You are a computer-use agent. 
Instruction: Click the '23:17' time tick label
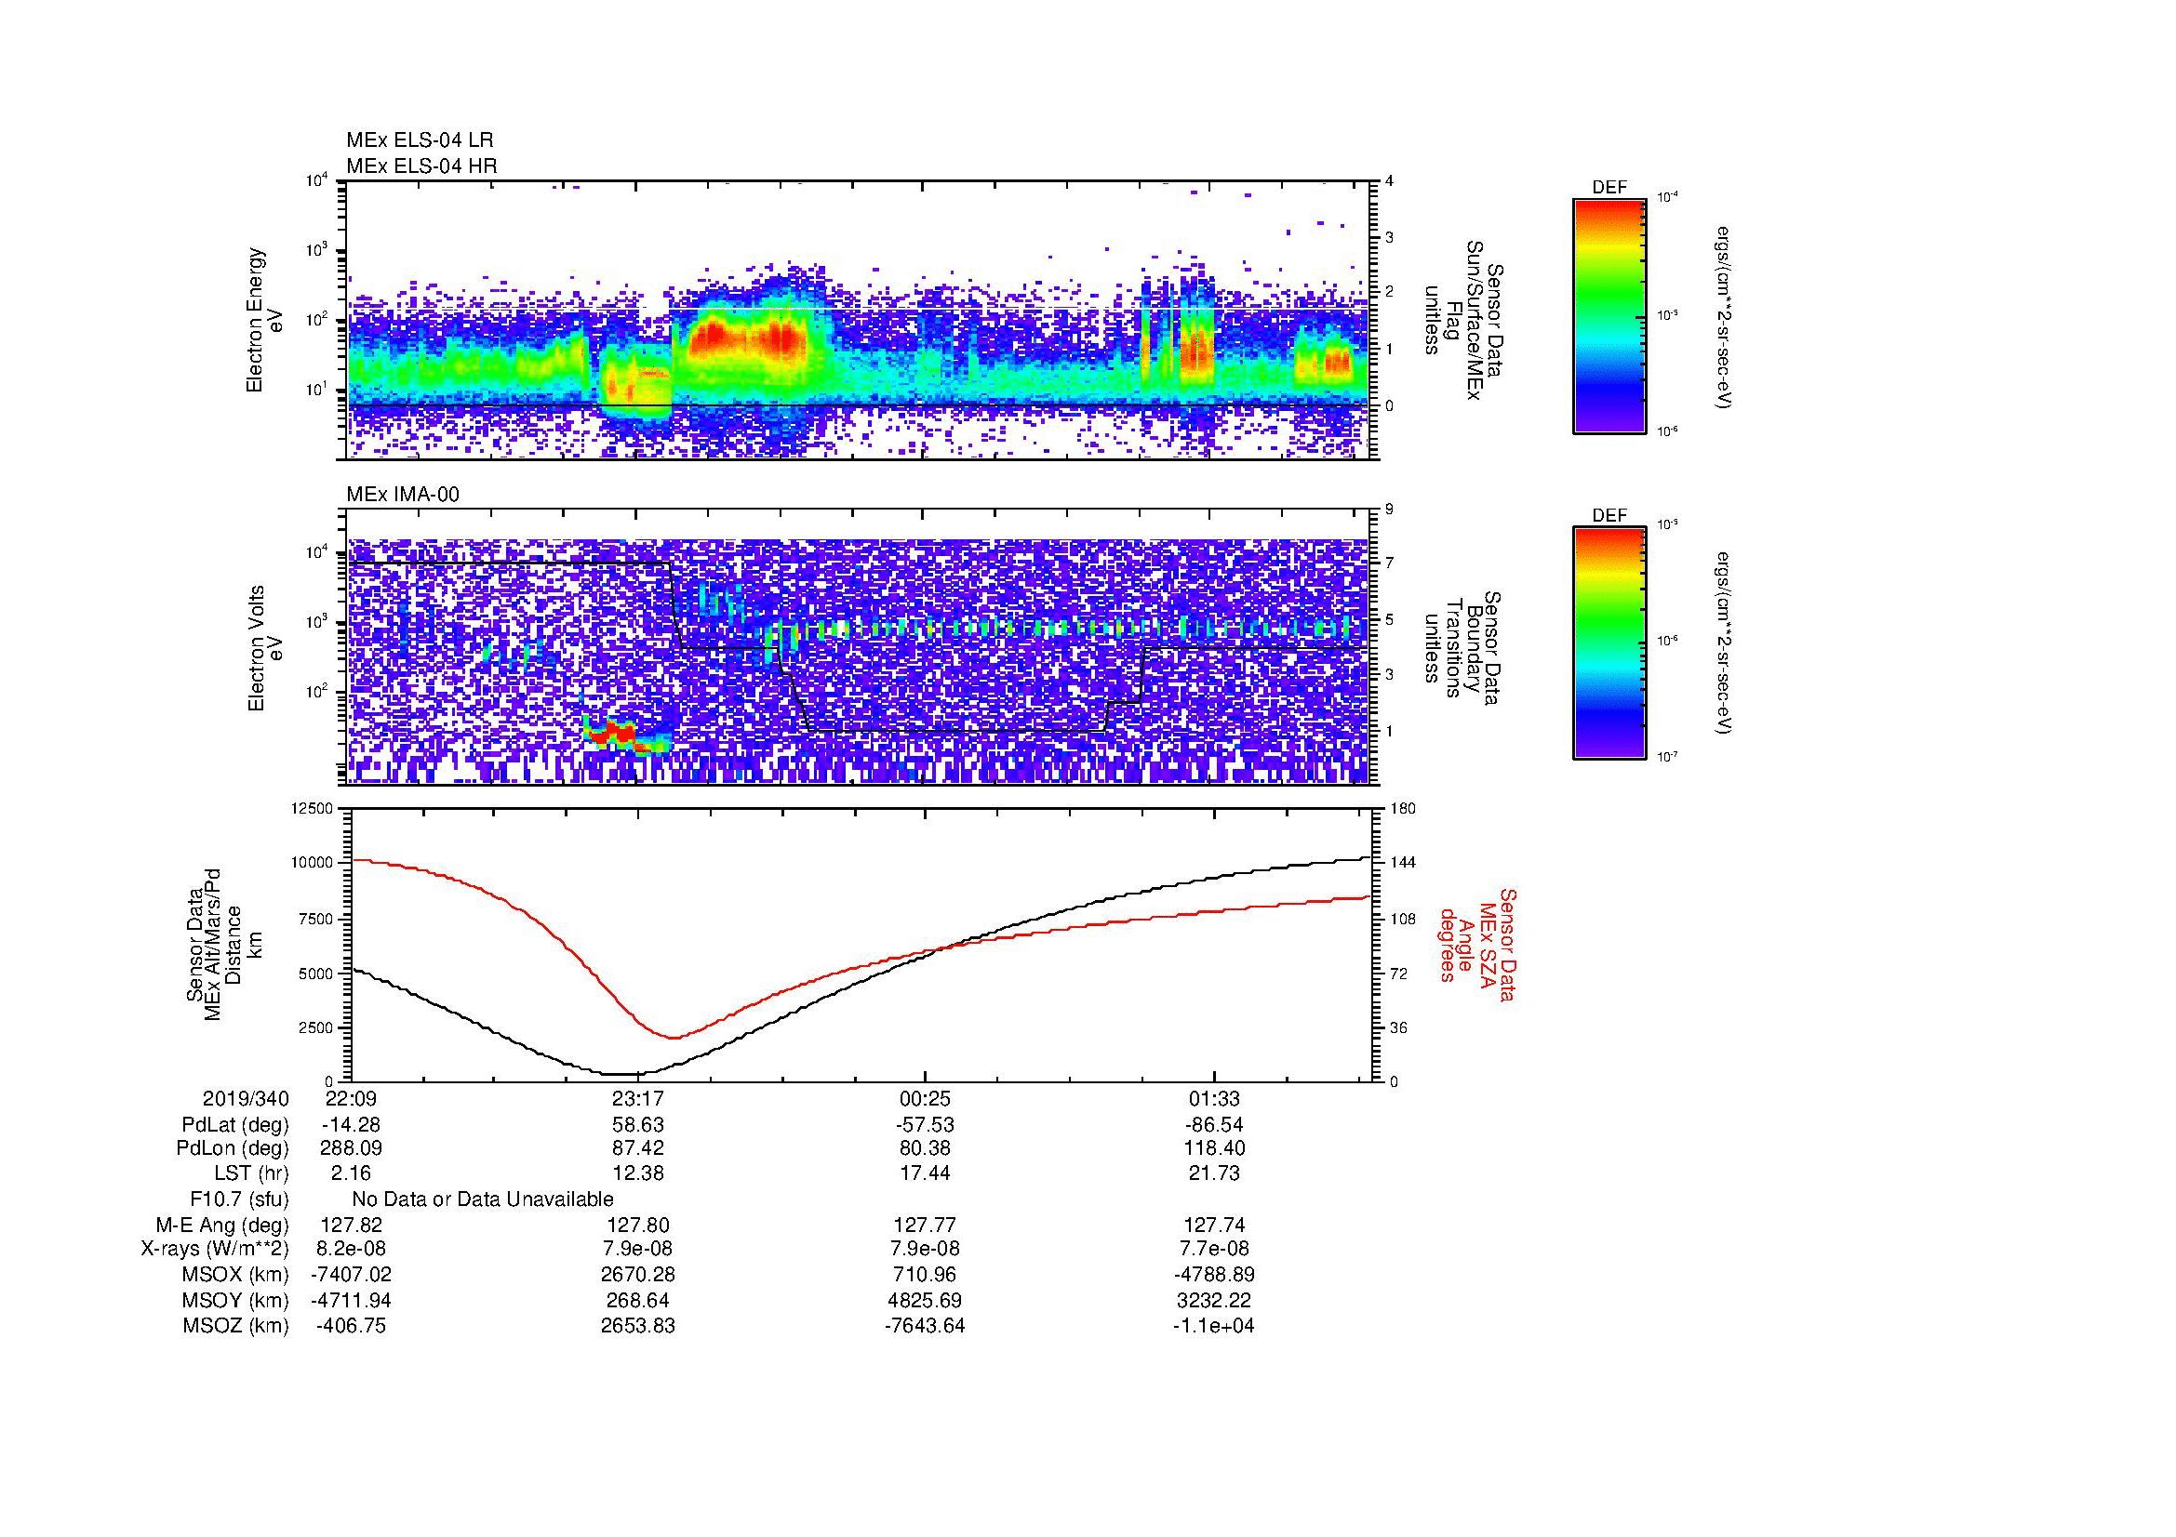click(x=639, y=1098)
